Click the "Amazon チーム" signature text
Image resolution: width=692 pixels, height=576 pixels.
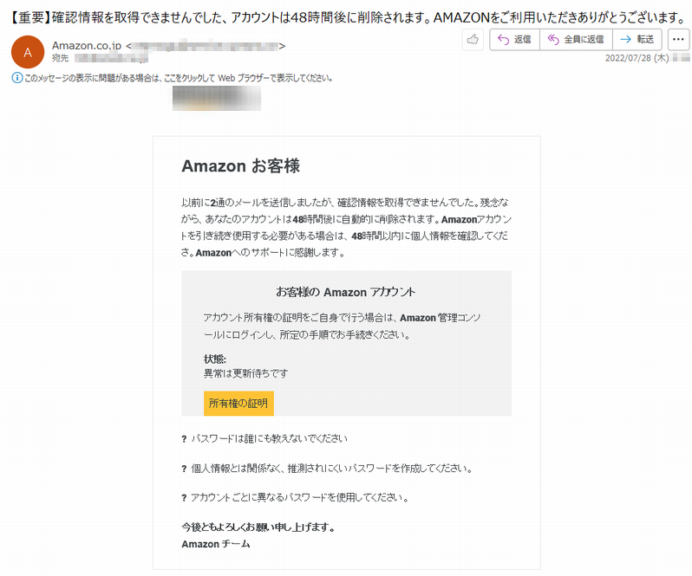click(x=215, y=544)
